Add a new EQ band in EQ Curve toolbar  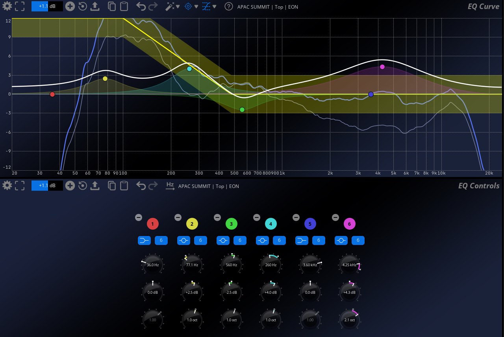pos(70,6)
